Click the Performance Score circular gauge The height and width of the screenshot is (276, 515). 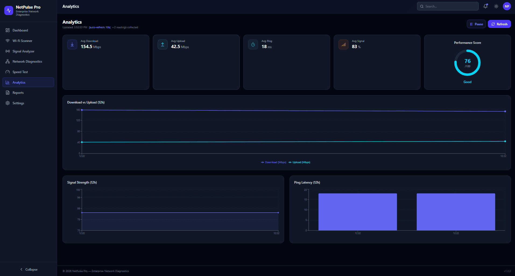[x=467, y=63]
